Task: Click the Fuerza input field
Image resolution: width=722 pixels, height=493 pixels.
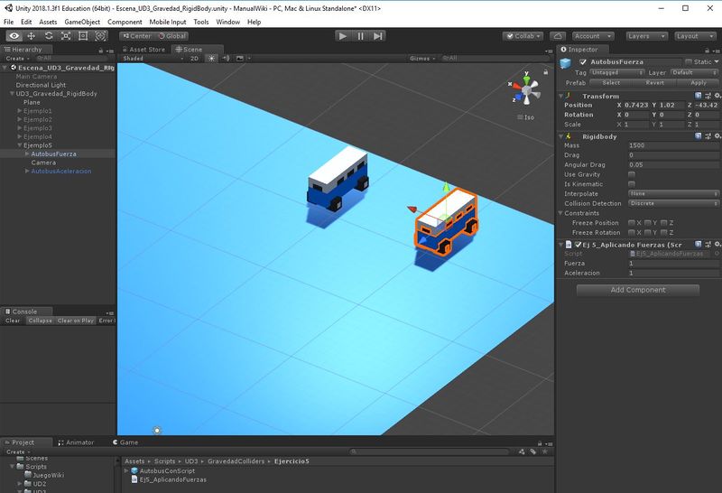Action: point(673,264)
